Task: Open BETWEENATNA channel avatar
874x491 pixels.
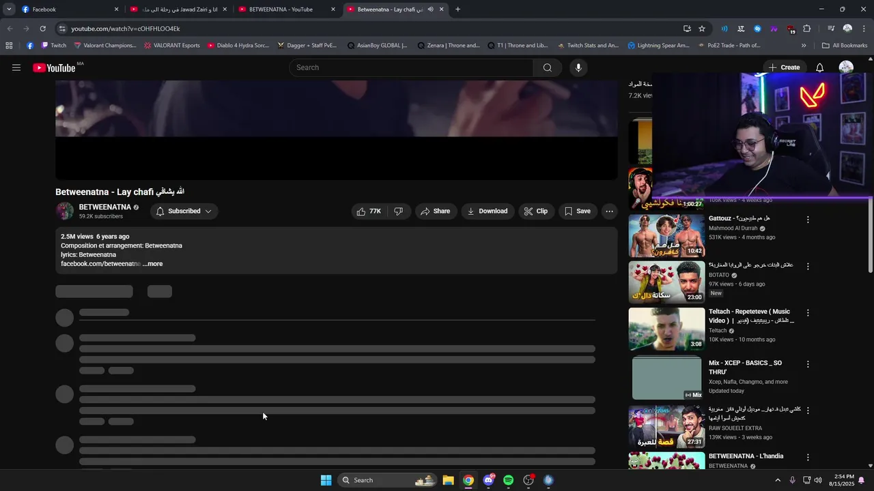Action: coord(64,211)
